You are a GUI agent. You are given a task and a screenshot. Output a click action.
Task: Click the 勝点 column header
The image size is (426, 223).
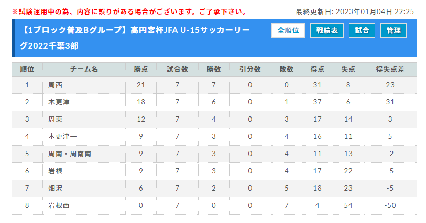tap(141, 69)
